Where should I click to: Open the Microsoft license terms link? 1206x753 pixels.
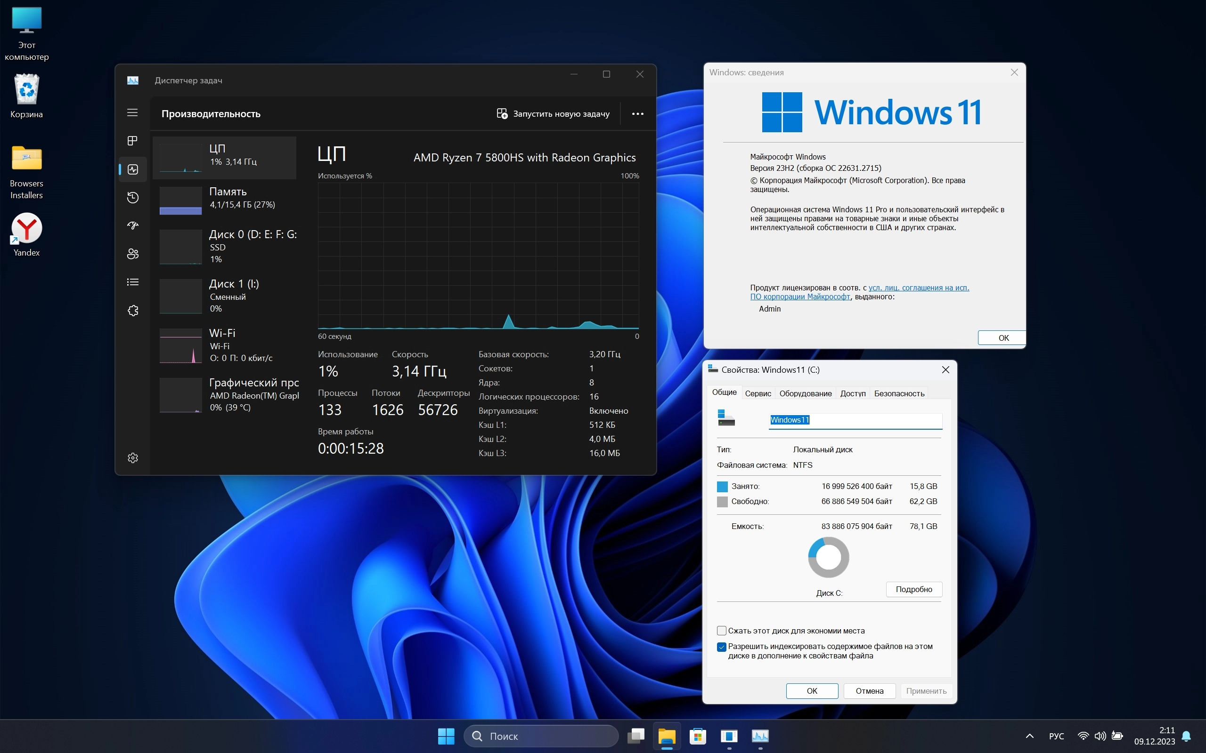click(919, 288)
